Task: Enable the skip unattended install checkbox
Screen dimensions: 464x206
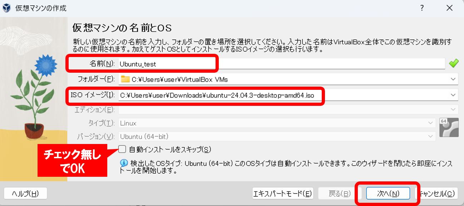Action: pyautogui.click(x=123, y=149)
